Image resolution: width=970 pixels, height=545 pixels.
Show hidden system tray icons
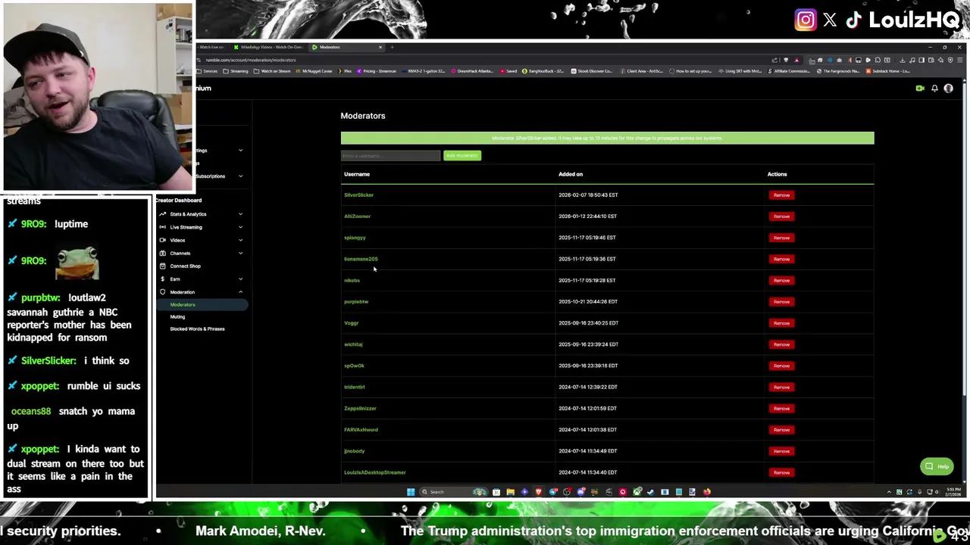(x=889, y=492)
